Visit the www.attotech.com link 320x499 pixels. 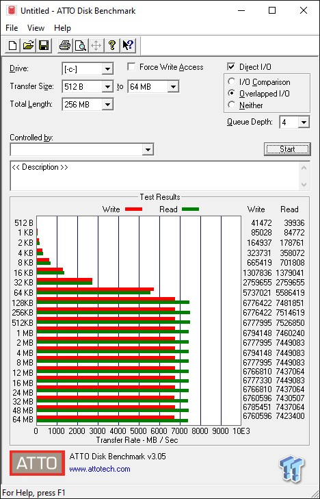(x=100, y=469)
